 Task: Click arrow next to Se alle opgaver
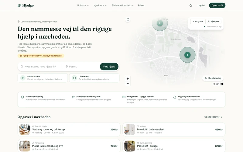point(222,117)
